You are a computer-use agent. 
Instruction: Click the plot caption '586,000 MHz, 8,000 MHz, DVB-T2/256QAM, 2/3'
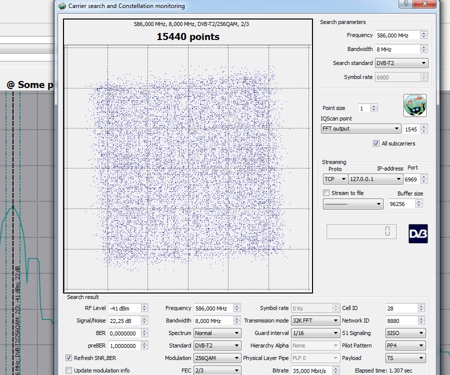[x=191, y=24]
